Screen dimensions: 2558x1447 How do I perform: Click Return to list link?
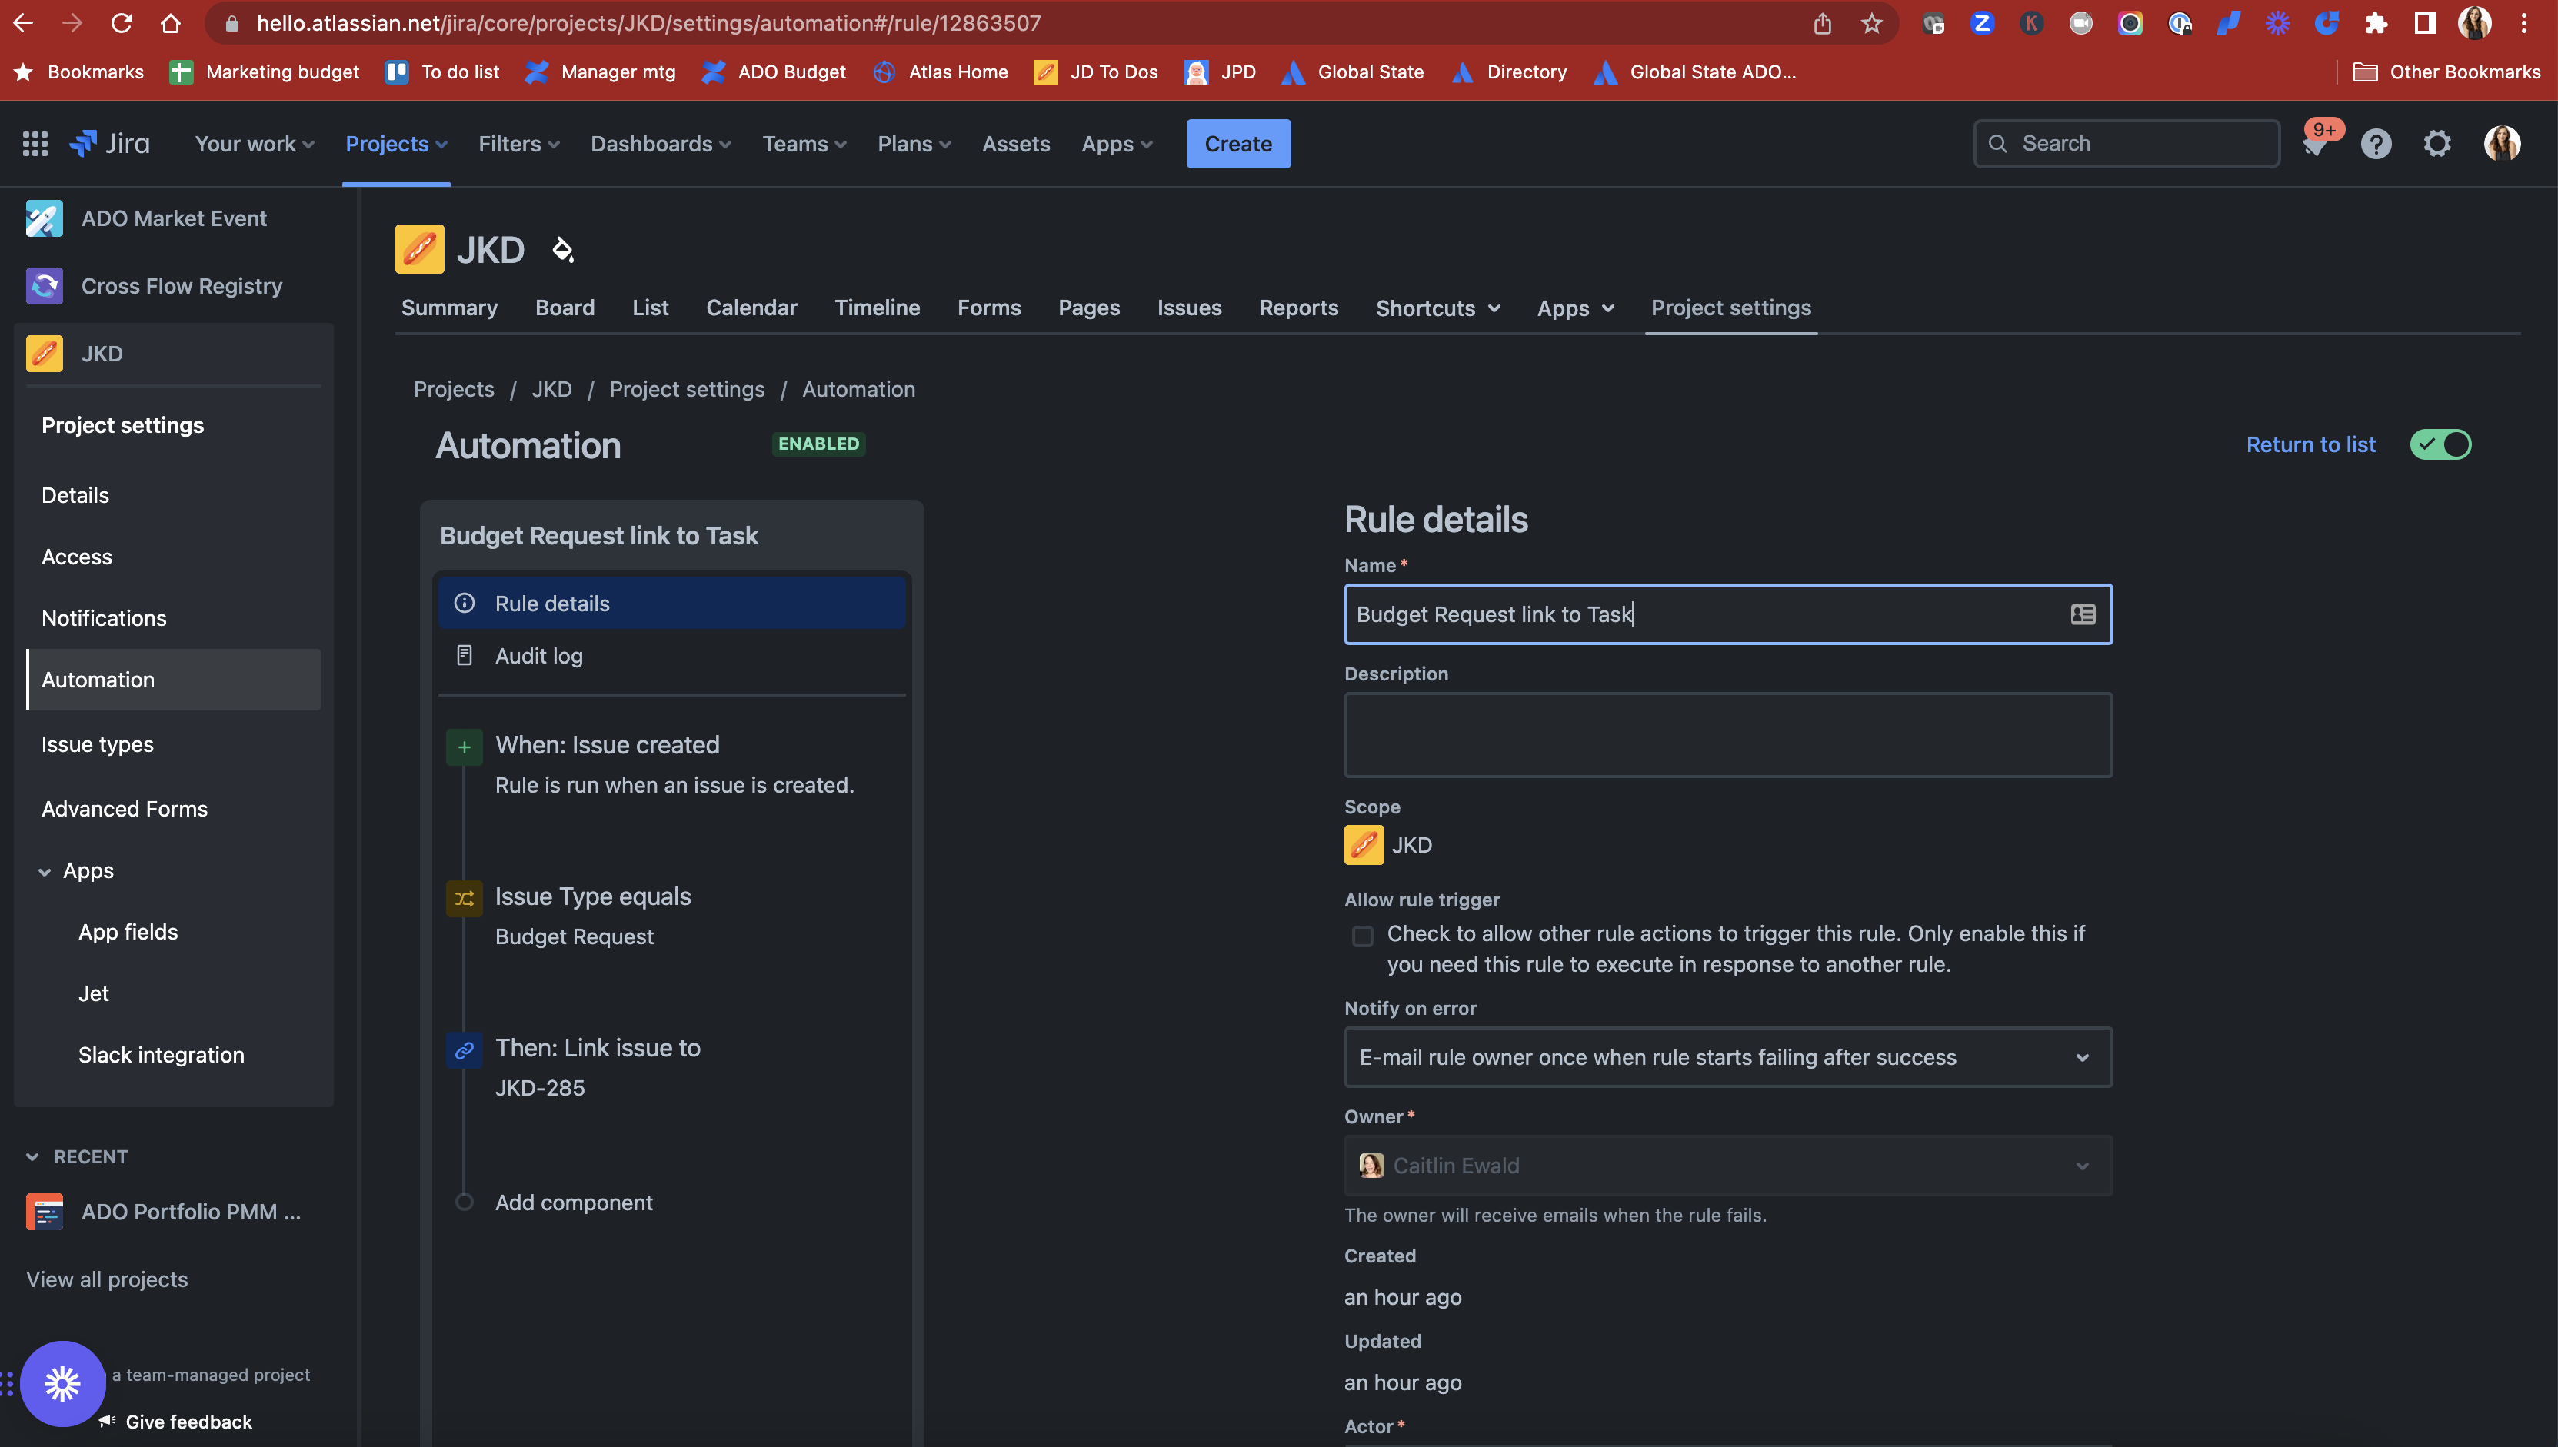(2310, 444)
